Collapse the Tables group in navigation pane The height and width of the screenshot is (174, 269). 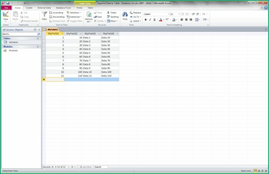click(38, 38)
